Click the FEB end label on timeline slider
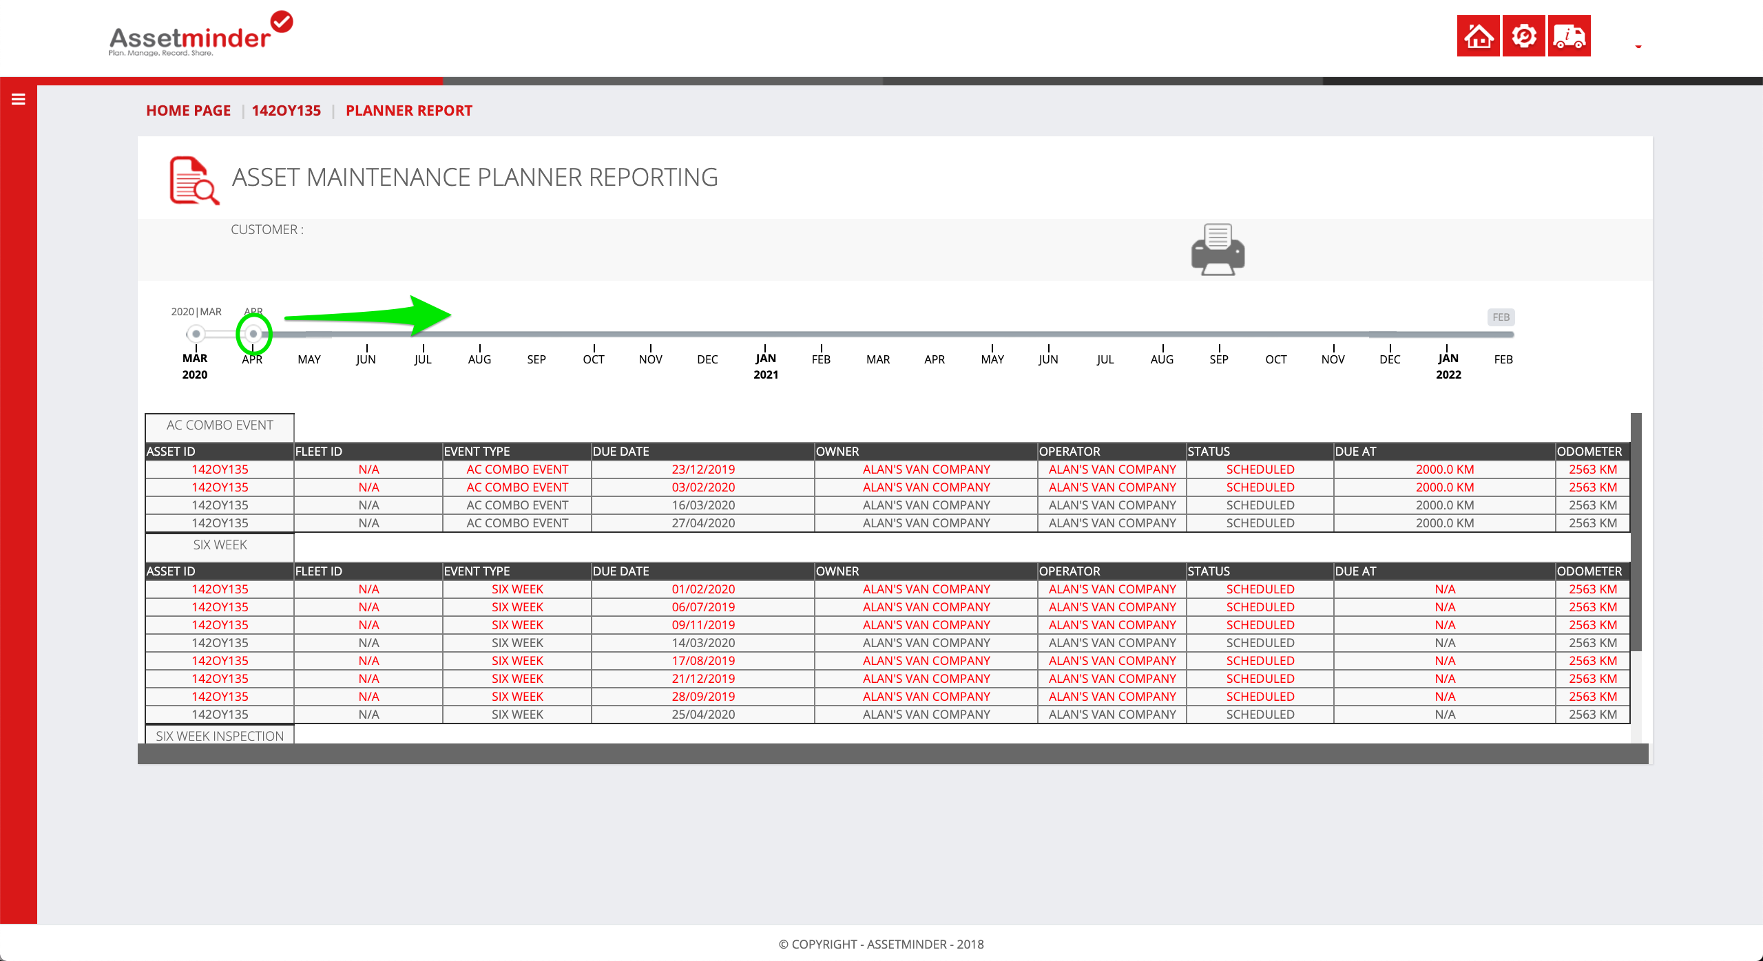The image size is (1763, 961). click(x=1501, y=317)
